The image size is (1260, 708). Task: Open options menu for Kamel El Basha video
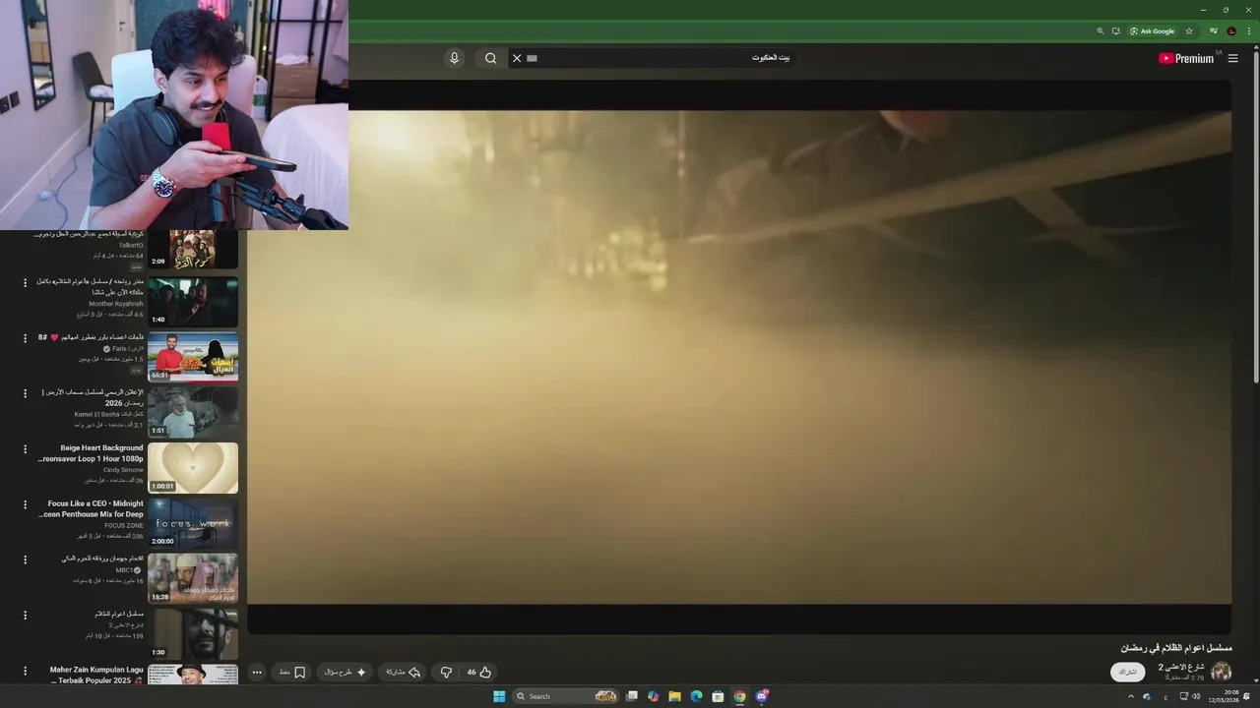(26, 392)
